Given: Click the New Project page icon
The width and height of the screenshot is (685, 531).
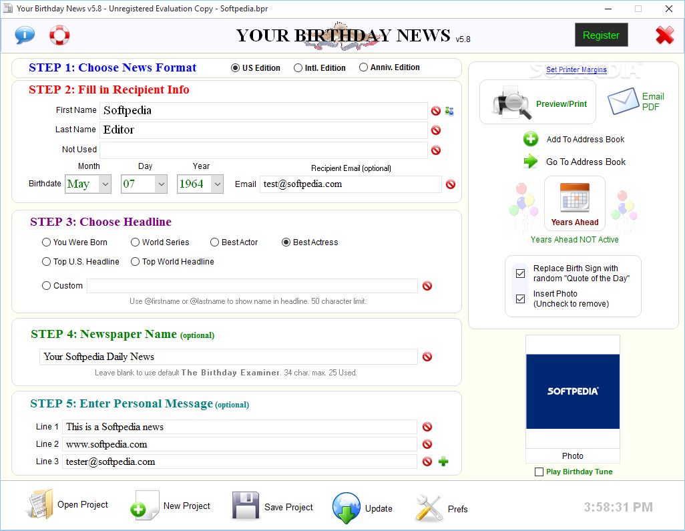Looking at the screenshot, I should [x=145, y=505].
